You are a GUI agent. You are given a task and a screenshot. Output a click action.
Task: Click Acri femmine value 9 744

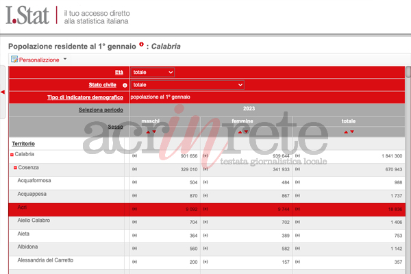(x=284, y=209)
